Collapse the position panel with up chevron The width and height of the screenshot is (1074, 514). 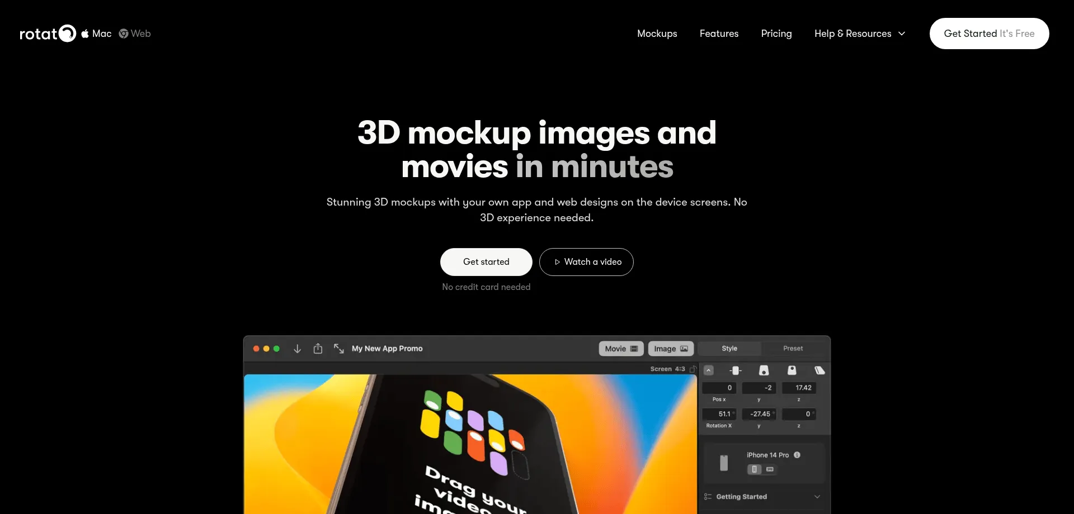(709, 370)
